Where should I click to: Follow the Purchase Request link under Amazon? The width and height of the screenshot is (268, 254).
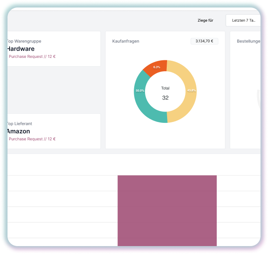(x=32, y=139)
